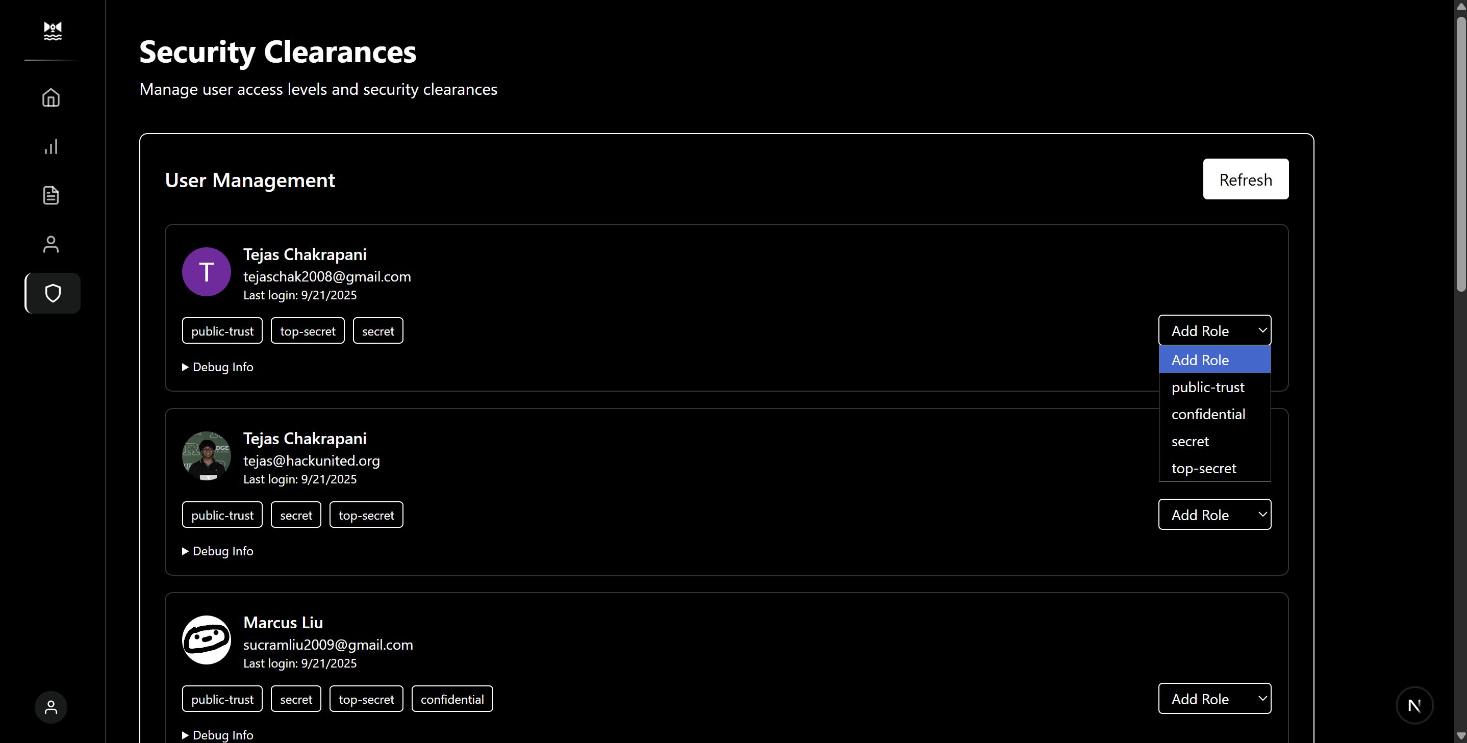Click the page vertical scrollbar thumb
Viewport: 1467px width, 743px height.
pyautogui.click(x=1460, y=153)
